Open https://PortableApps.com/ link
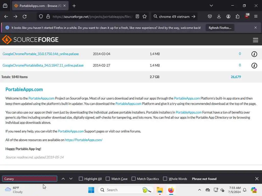 point(84,140)
